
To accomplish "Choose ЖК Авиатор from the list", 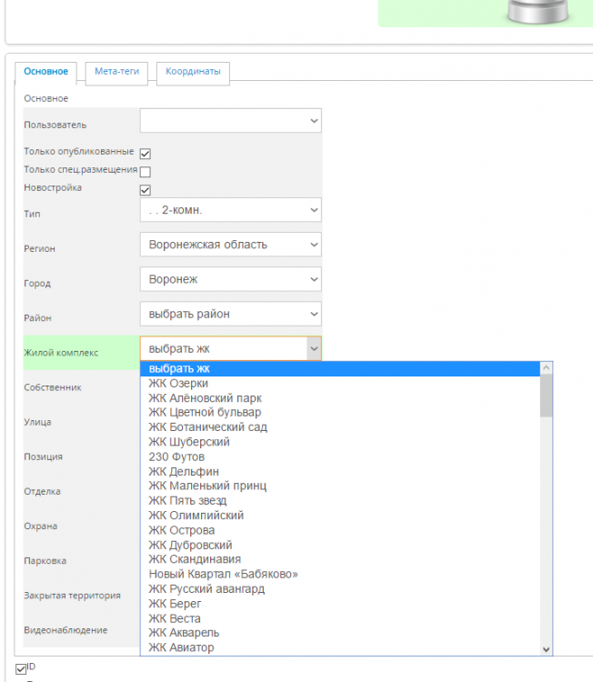I will [x=182, y=647].
